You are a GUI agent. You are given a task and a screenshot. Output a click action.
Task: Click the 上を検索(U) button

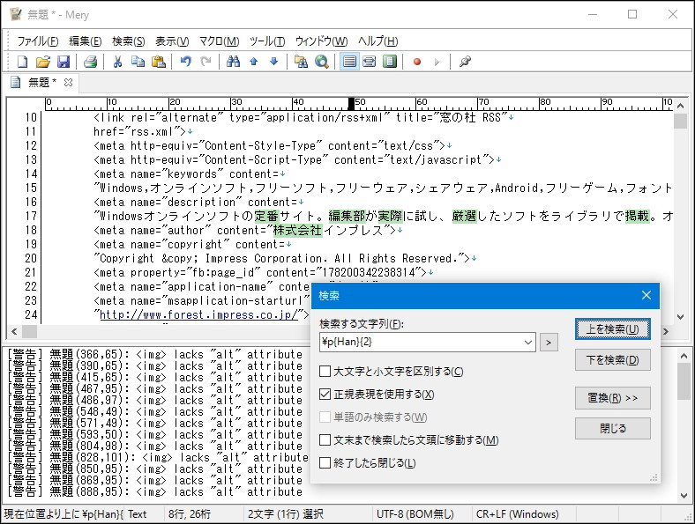[x=613, y=329]
